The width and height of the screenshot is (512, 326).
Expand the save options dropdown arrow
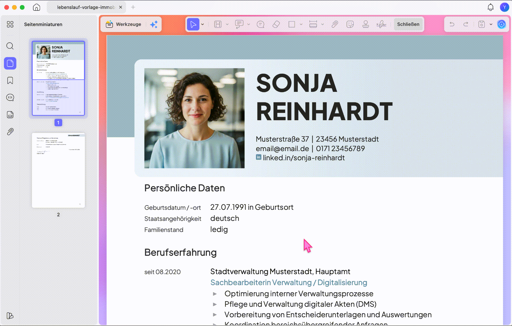pos(491,24)
